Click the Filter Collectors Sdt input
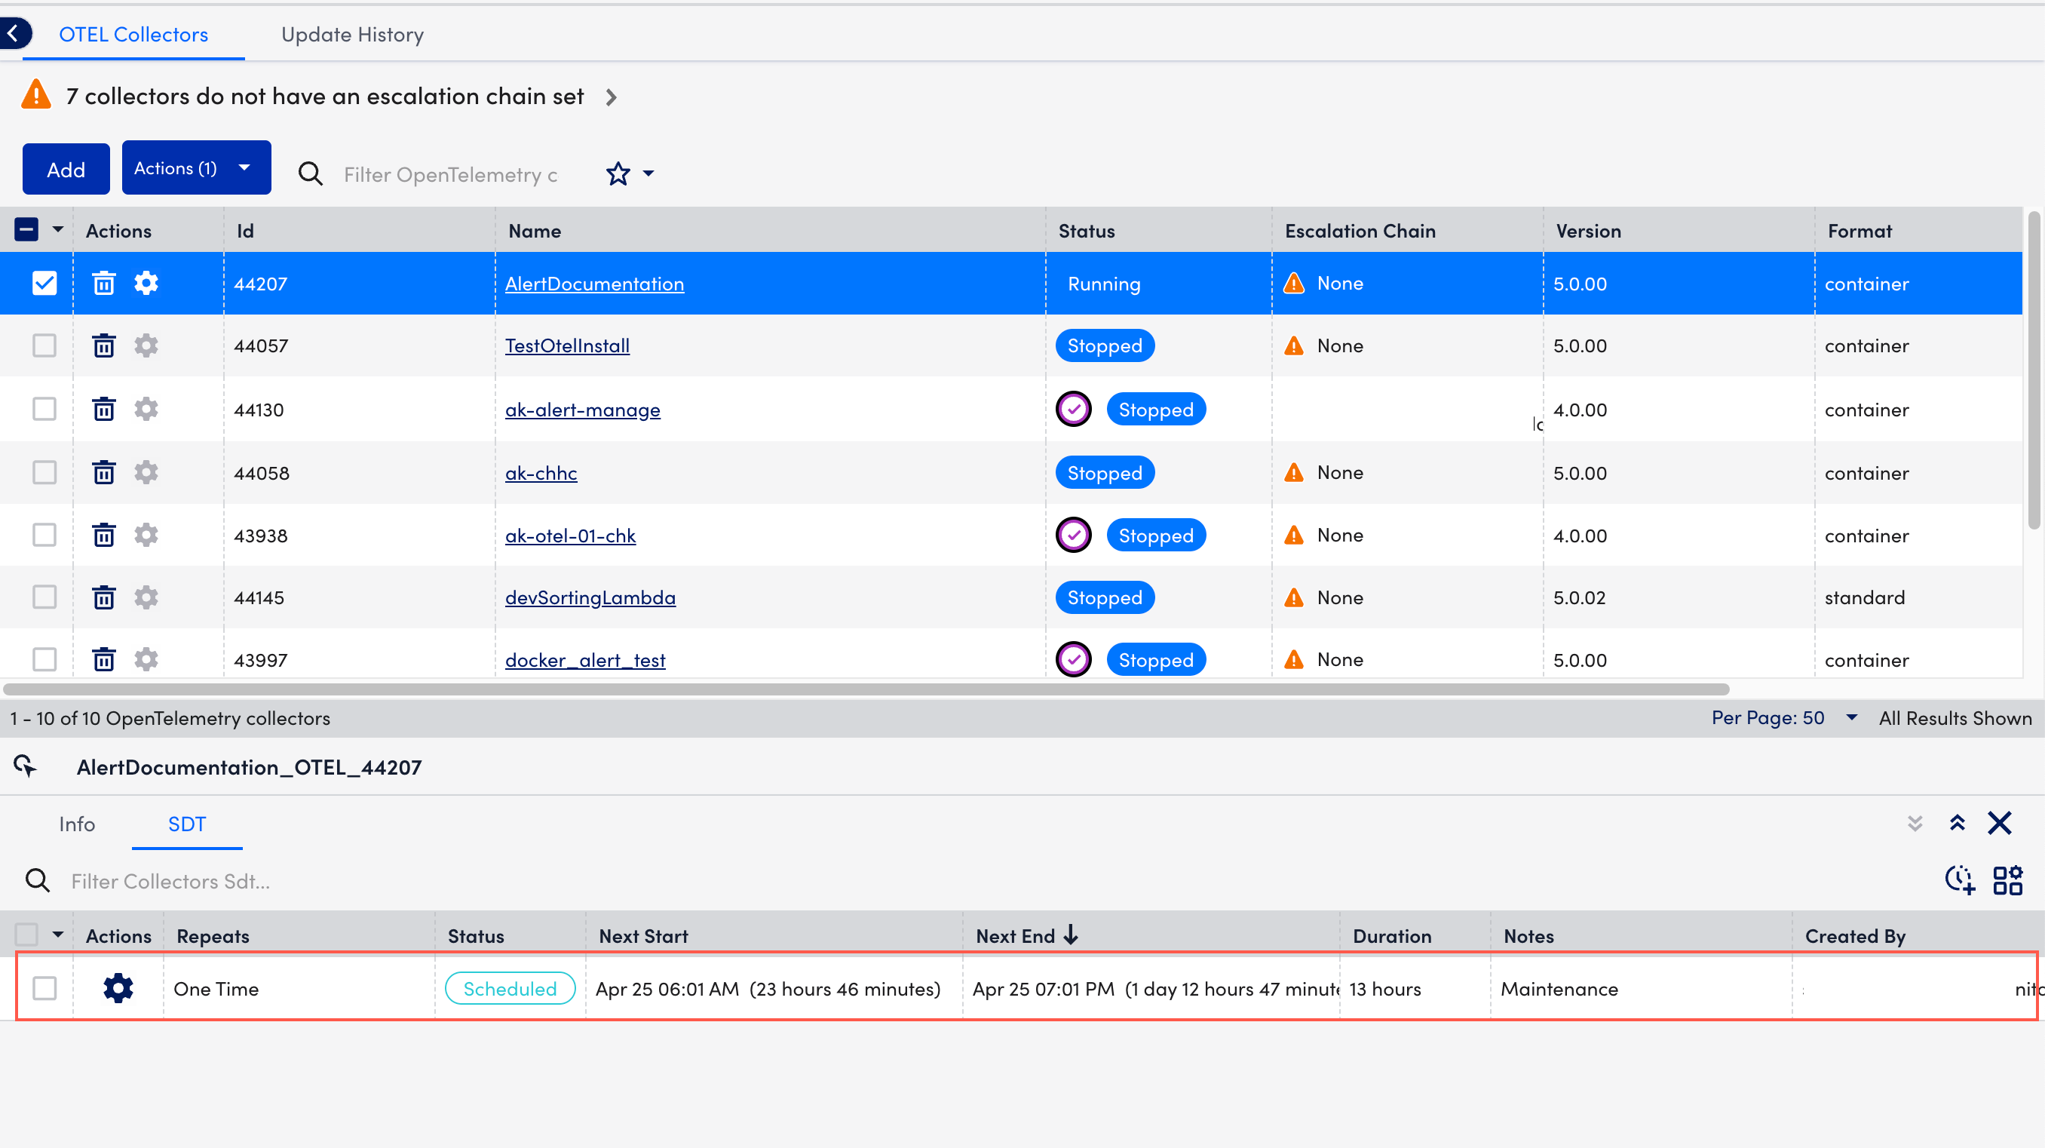The height and width of the screenshot is (1148, 2045). click(170, 881)
